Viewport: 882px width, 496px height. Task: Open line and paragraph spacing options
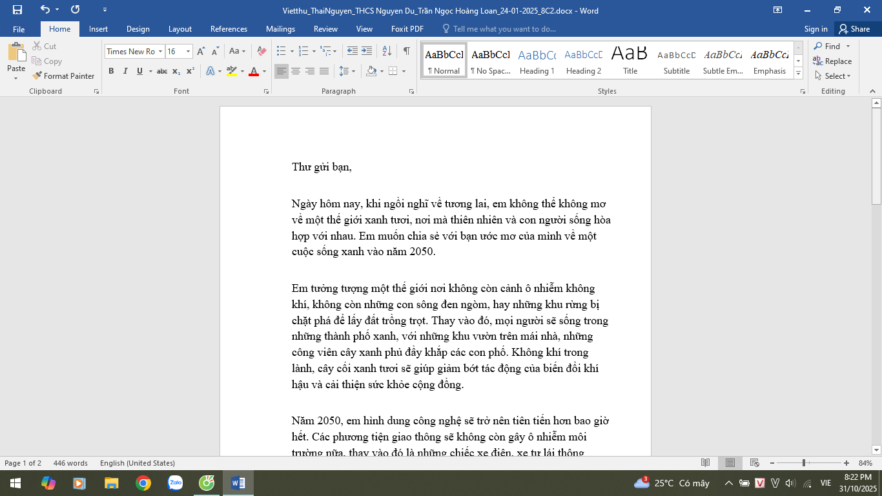(347, 71)
